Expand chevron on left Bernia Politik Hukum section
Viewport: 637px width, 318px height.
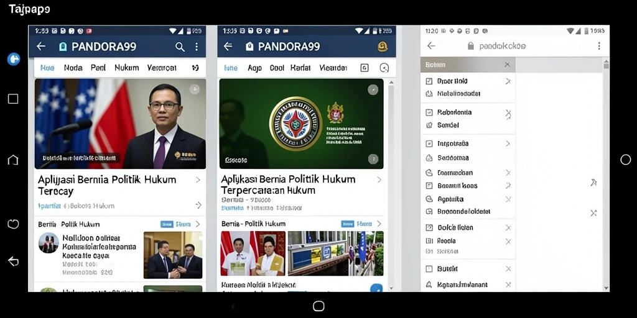click(x=198, y=224)
